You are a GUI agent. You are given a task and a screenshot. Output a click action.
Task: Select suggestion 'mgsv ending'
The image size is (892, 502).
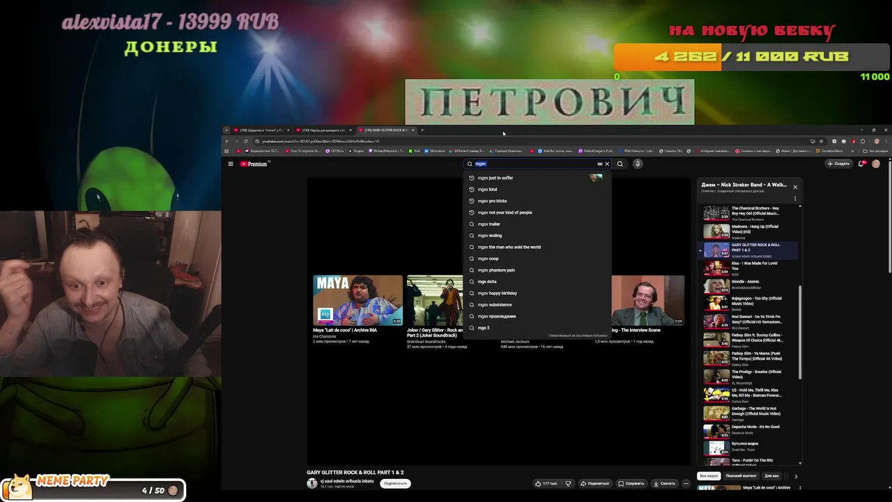coord(537,236)
